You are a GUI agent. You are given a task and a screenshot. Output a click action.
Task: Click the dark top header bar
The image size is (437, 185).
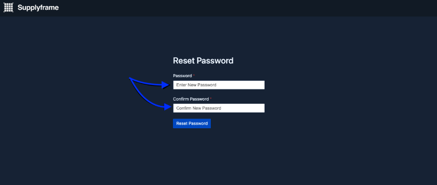[218, 8]
